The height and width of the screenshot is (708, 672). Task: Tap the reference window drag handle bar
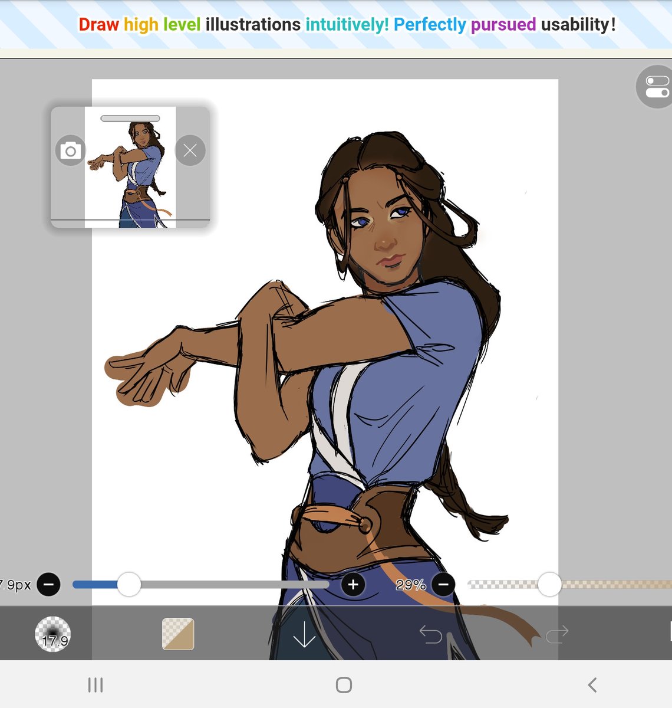[x=130, y=119]
